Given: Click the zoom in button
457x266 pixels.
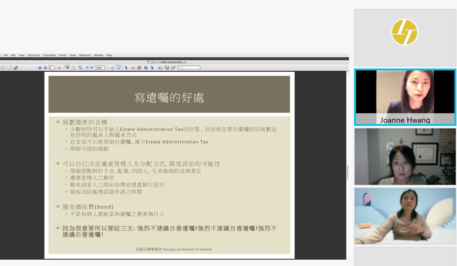Looking at the screenshot, I should pyautogui.click(x=92, y=68).
